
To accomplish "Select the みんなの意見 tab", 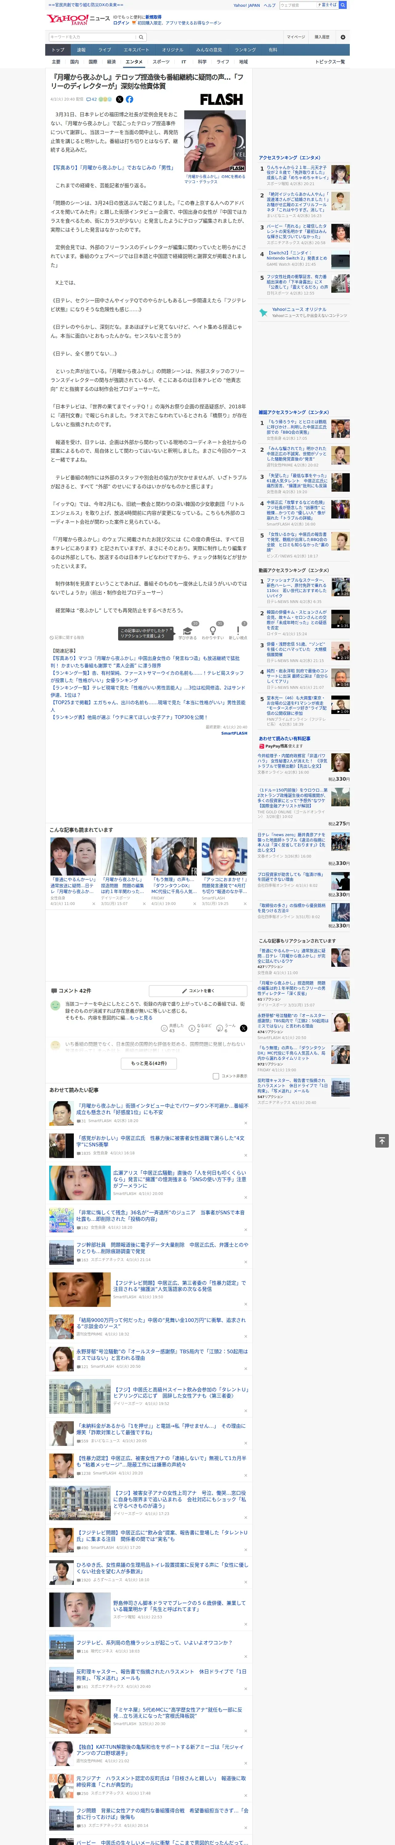I will (x=209, y=50).
